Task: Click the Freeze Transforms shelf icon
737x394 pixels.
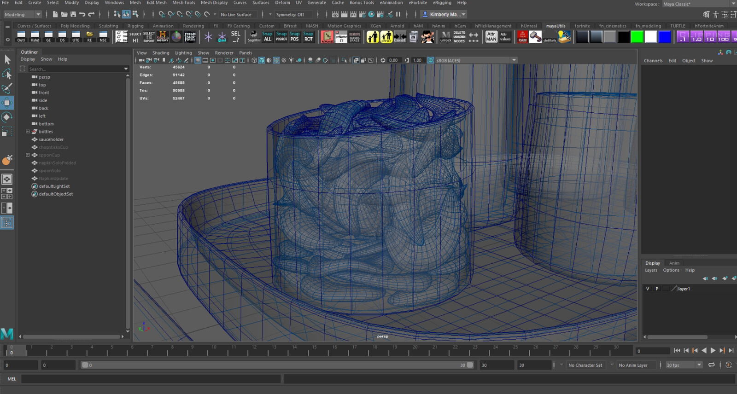Action: [190, 37]
